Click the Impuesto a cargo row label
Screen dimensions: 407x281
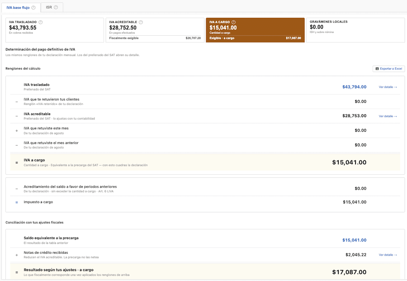coord(38,202)
